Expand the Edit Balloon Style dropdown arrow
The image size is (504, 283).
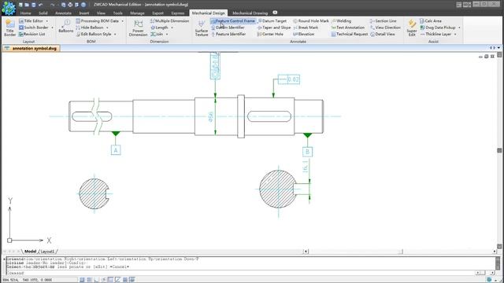[115, 34]
